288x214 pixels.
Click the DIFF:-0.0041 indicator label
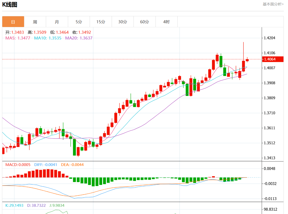click(x=46, y=165)
